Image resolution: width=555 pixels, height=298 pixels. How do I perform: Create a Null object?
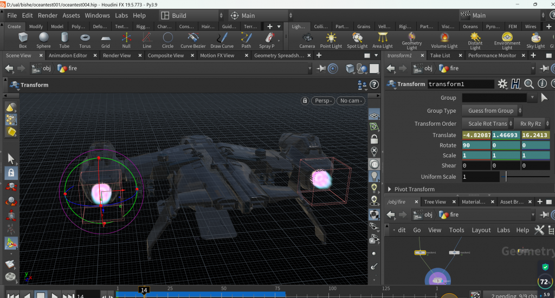(x=126, y=40)
